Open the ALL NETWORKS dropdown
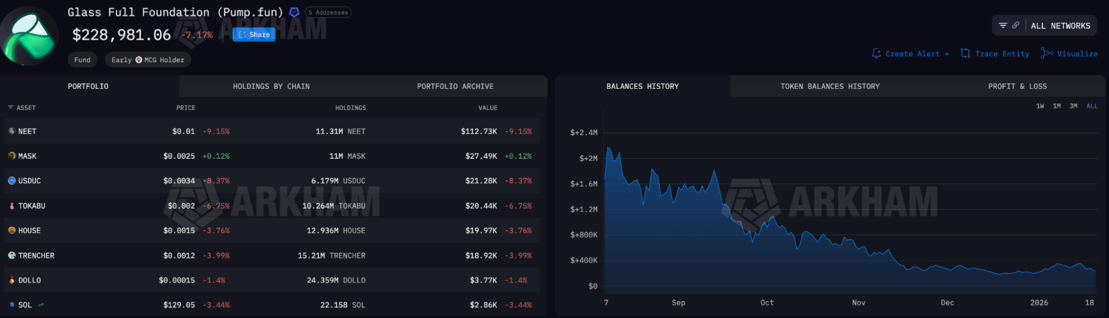The height and width of the screenshot is (318, 1109). click(1060, 26)
